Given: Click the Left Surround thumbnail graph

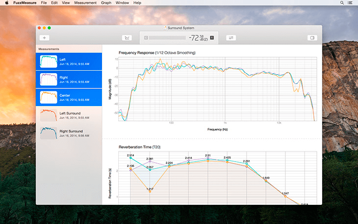Looking at the screenshot, I should (49, 115).
